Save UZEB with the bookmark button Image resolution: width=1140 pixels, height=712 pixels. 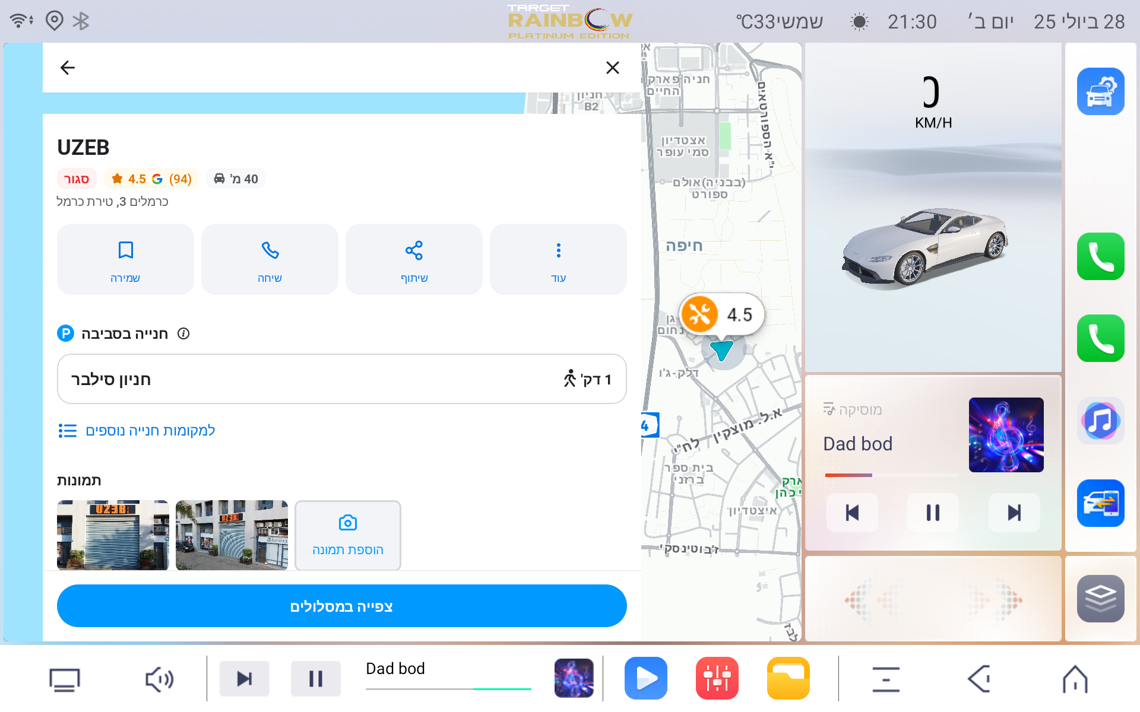click(x=125, y=259)
